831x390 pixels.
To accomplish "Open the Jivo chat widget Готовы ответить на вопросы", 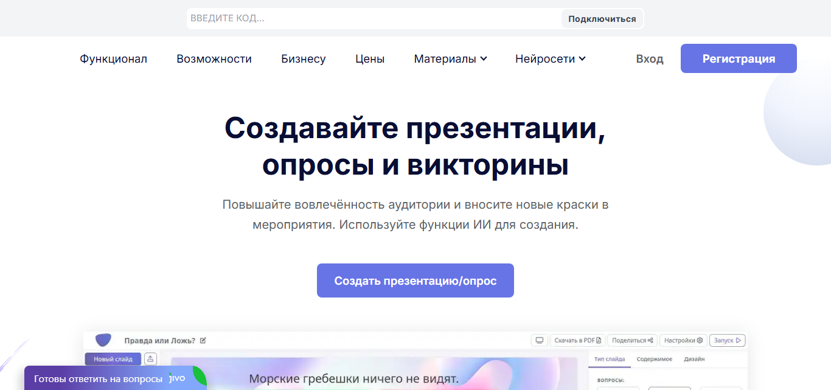I will pos(116,378).
